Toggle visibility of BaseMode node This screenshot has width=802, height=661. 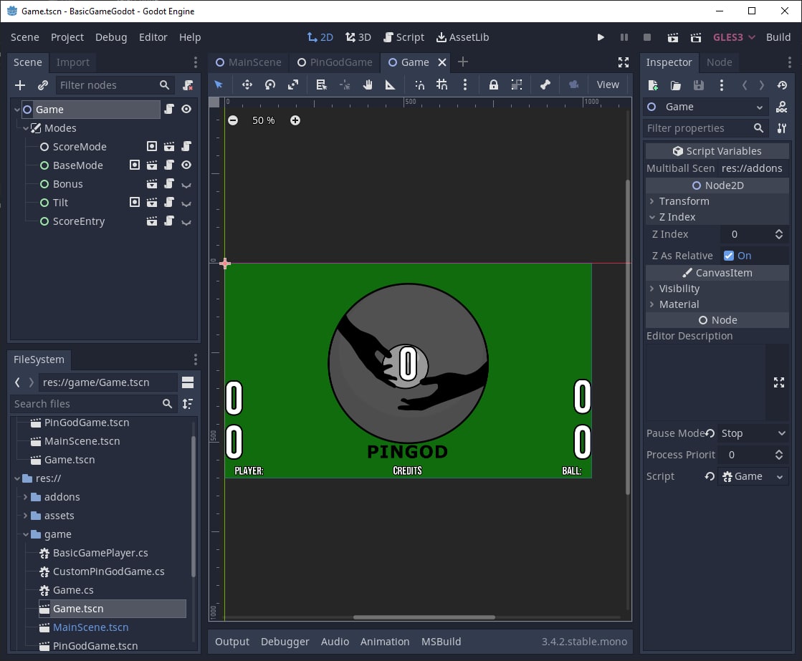click(x=186, y=165)
